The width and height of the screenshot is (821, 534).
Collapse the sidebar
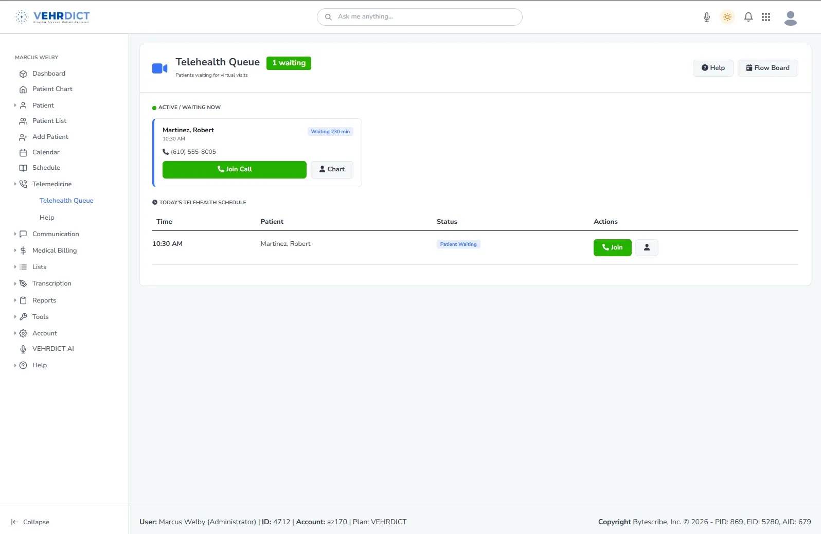(x=30, y=522)
